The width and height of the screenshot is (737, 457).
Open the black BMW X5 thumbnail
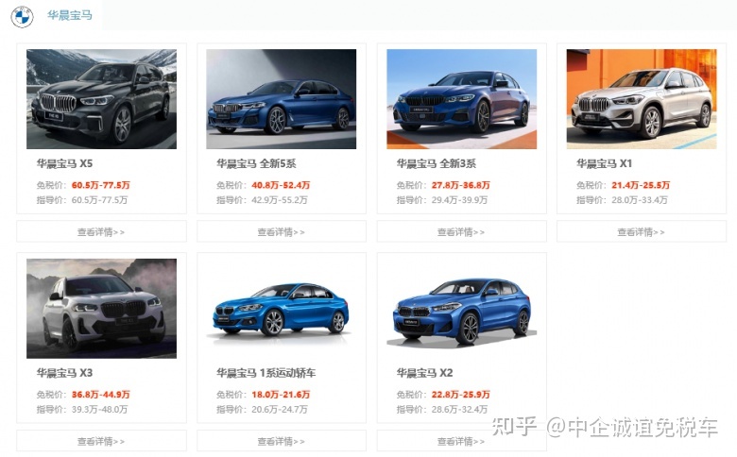(101, 99)
